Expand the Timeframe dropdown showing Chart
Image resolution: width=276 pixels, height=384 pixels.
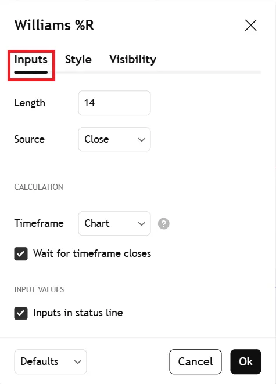(114, 223)
